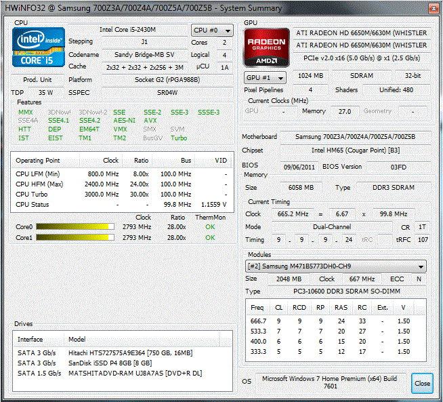This screenshot has width=443, height=402.
Task: Click the tRFC 107 value field
Action: point(423,240)
